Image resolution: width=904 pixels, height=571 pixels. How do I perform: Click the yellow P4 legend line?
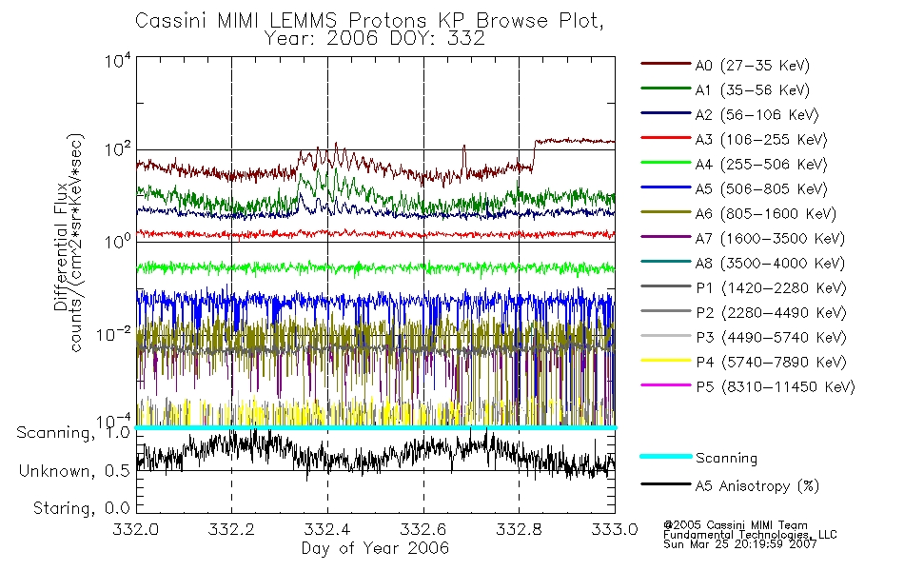[666, 361]
